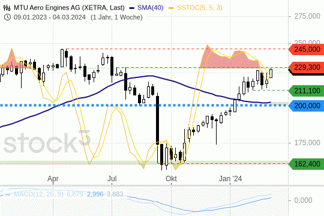
Task: Click the clock icon beside the date range
Action: coord(7,17)
